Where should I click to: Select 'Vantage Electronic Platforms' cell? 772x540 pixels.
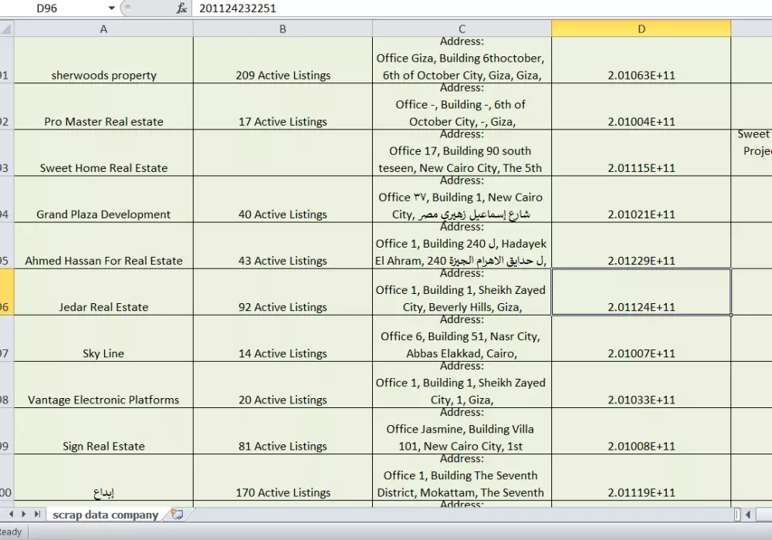(x=103, y=385)
